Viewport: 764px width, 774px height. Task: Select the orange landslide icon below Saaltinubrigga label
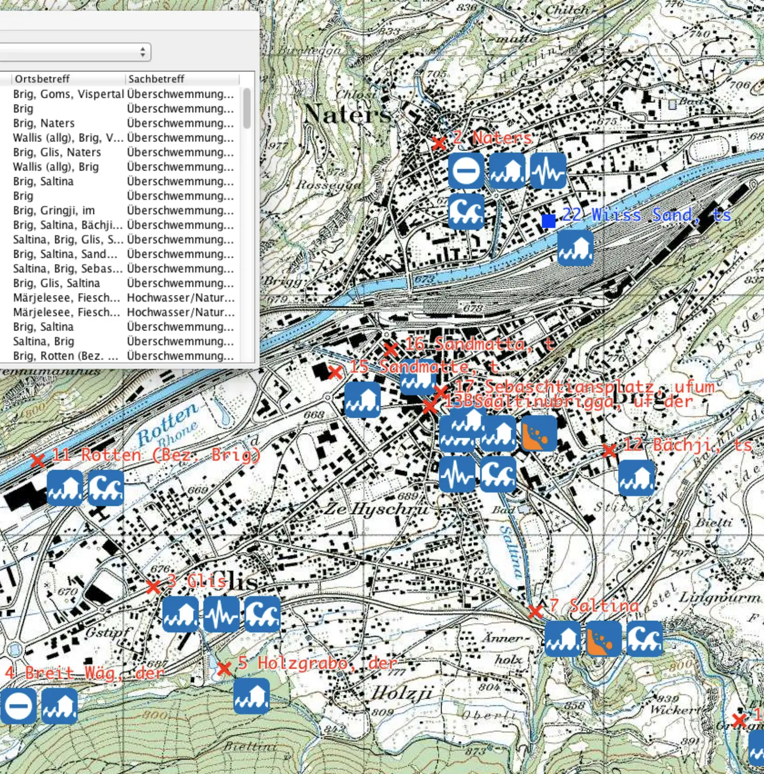pyautogui.click(x=539, y=434)
